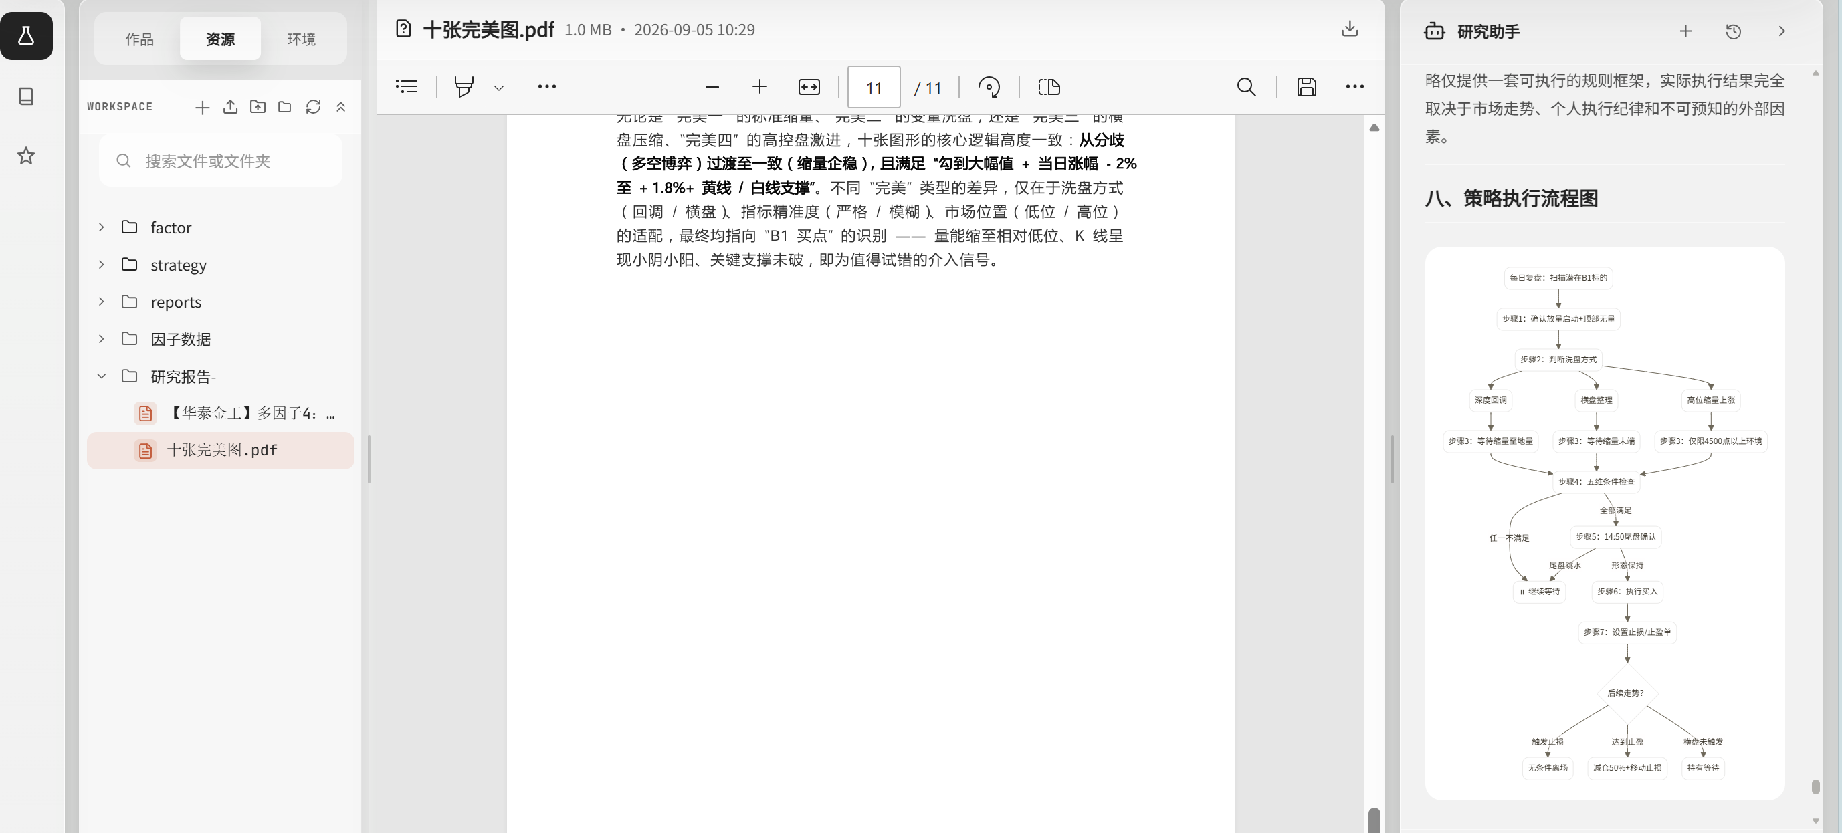
Task: Click the 研究助手 robot icon
Action: 1435,31
